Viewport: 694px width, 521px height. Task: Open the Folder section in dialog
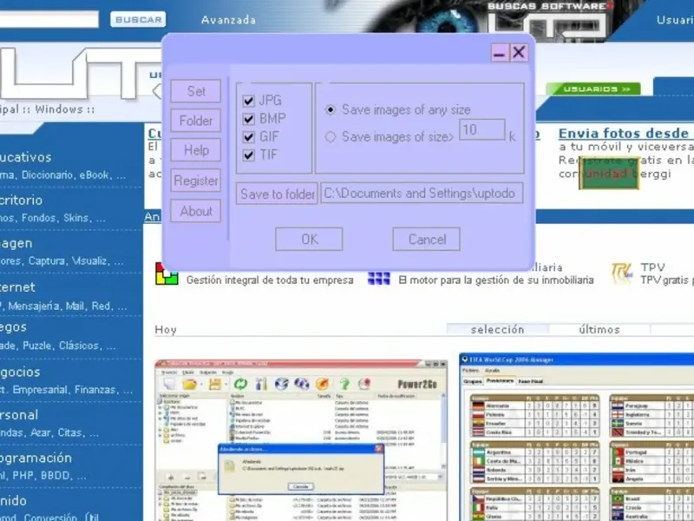196,121
